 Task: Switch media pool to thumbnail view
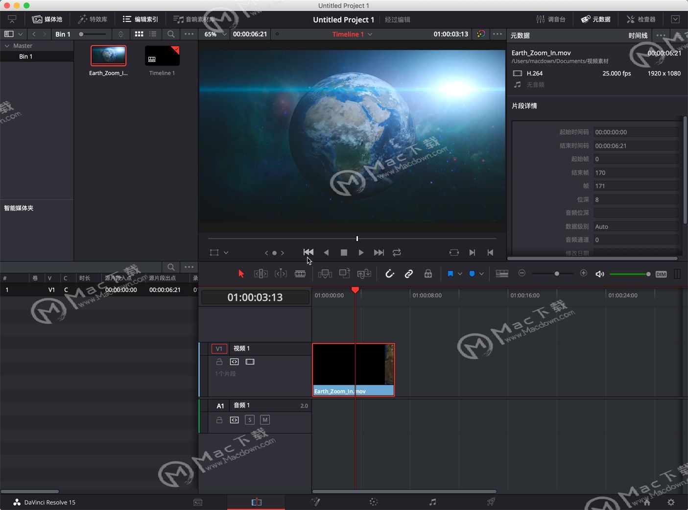click(139, 34)
